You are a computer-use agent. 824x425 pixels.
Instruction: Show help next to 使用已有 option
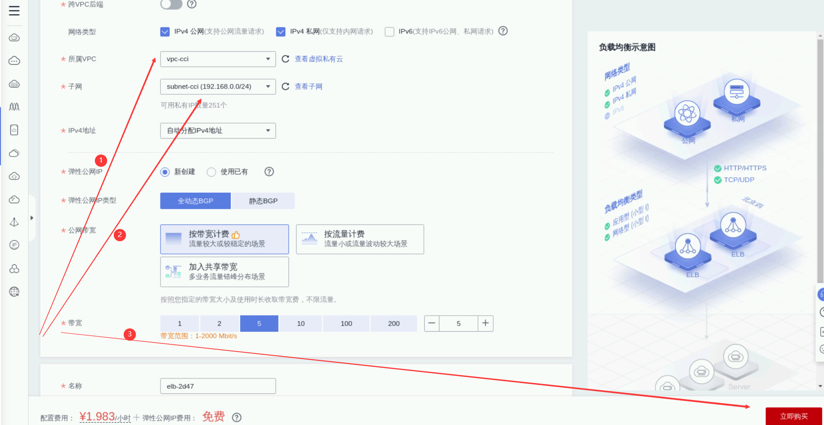point(269,172)
